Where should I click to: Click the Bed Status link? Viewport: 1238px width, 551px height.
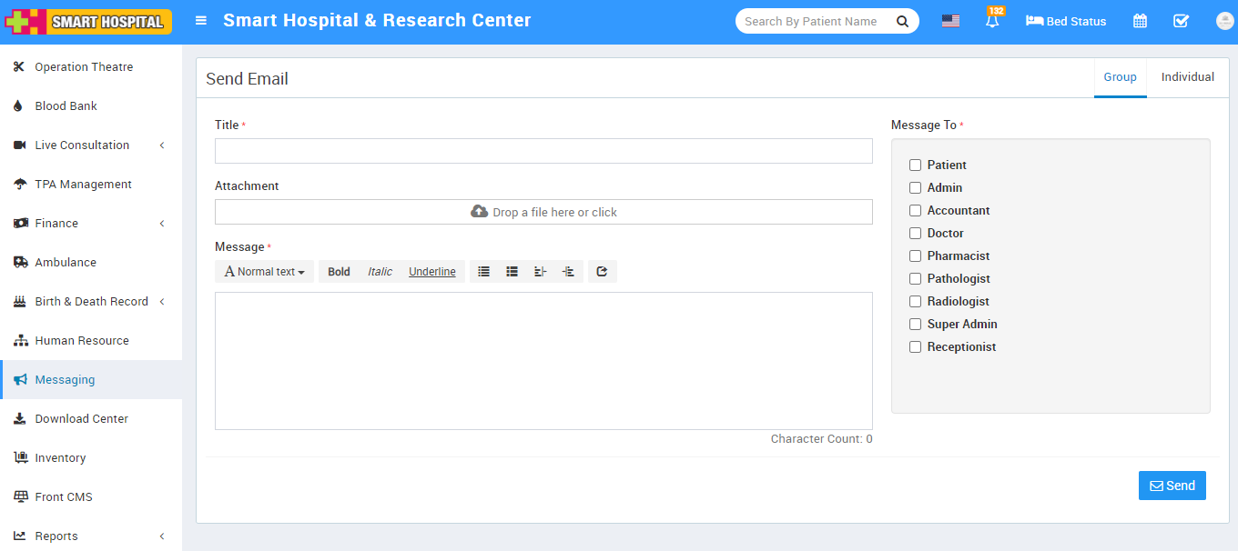click(x=1066, y=22)
